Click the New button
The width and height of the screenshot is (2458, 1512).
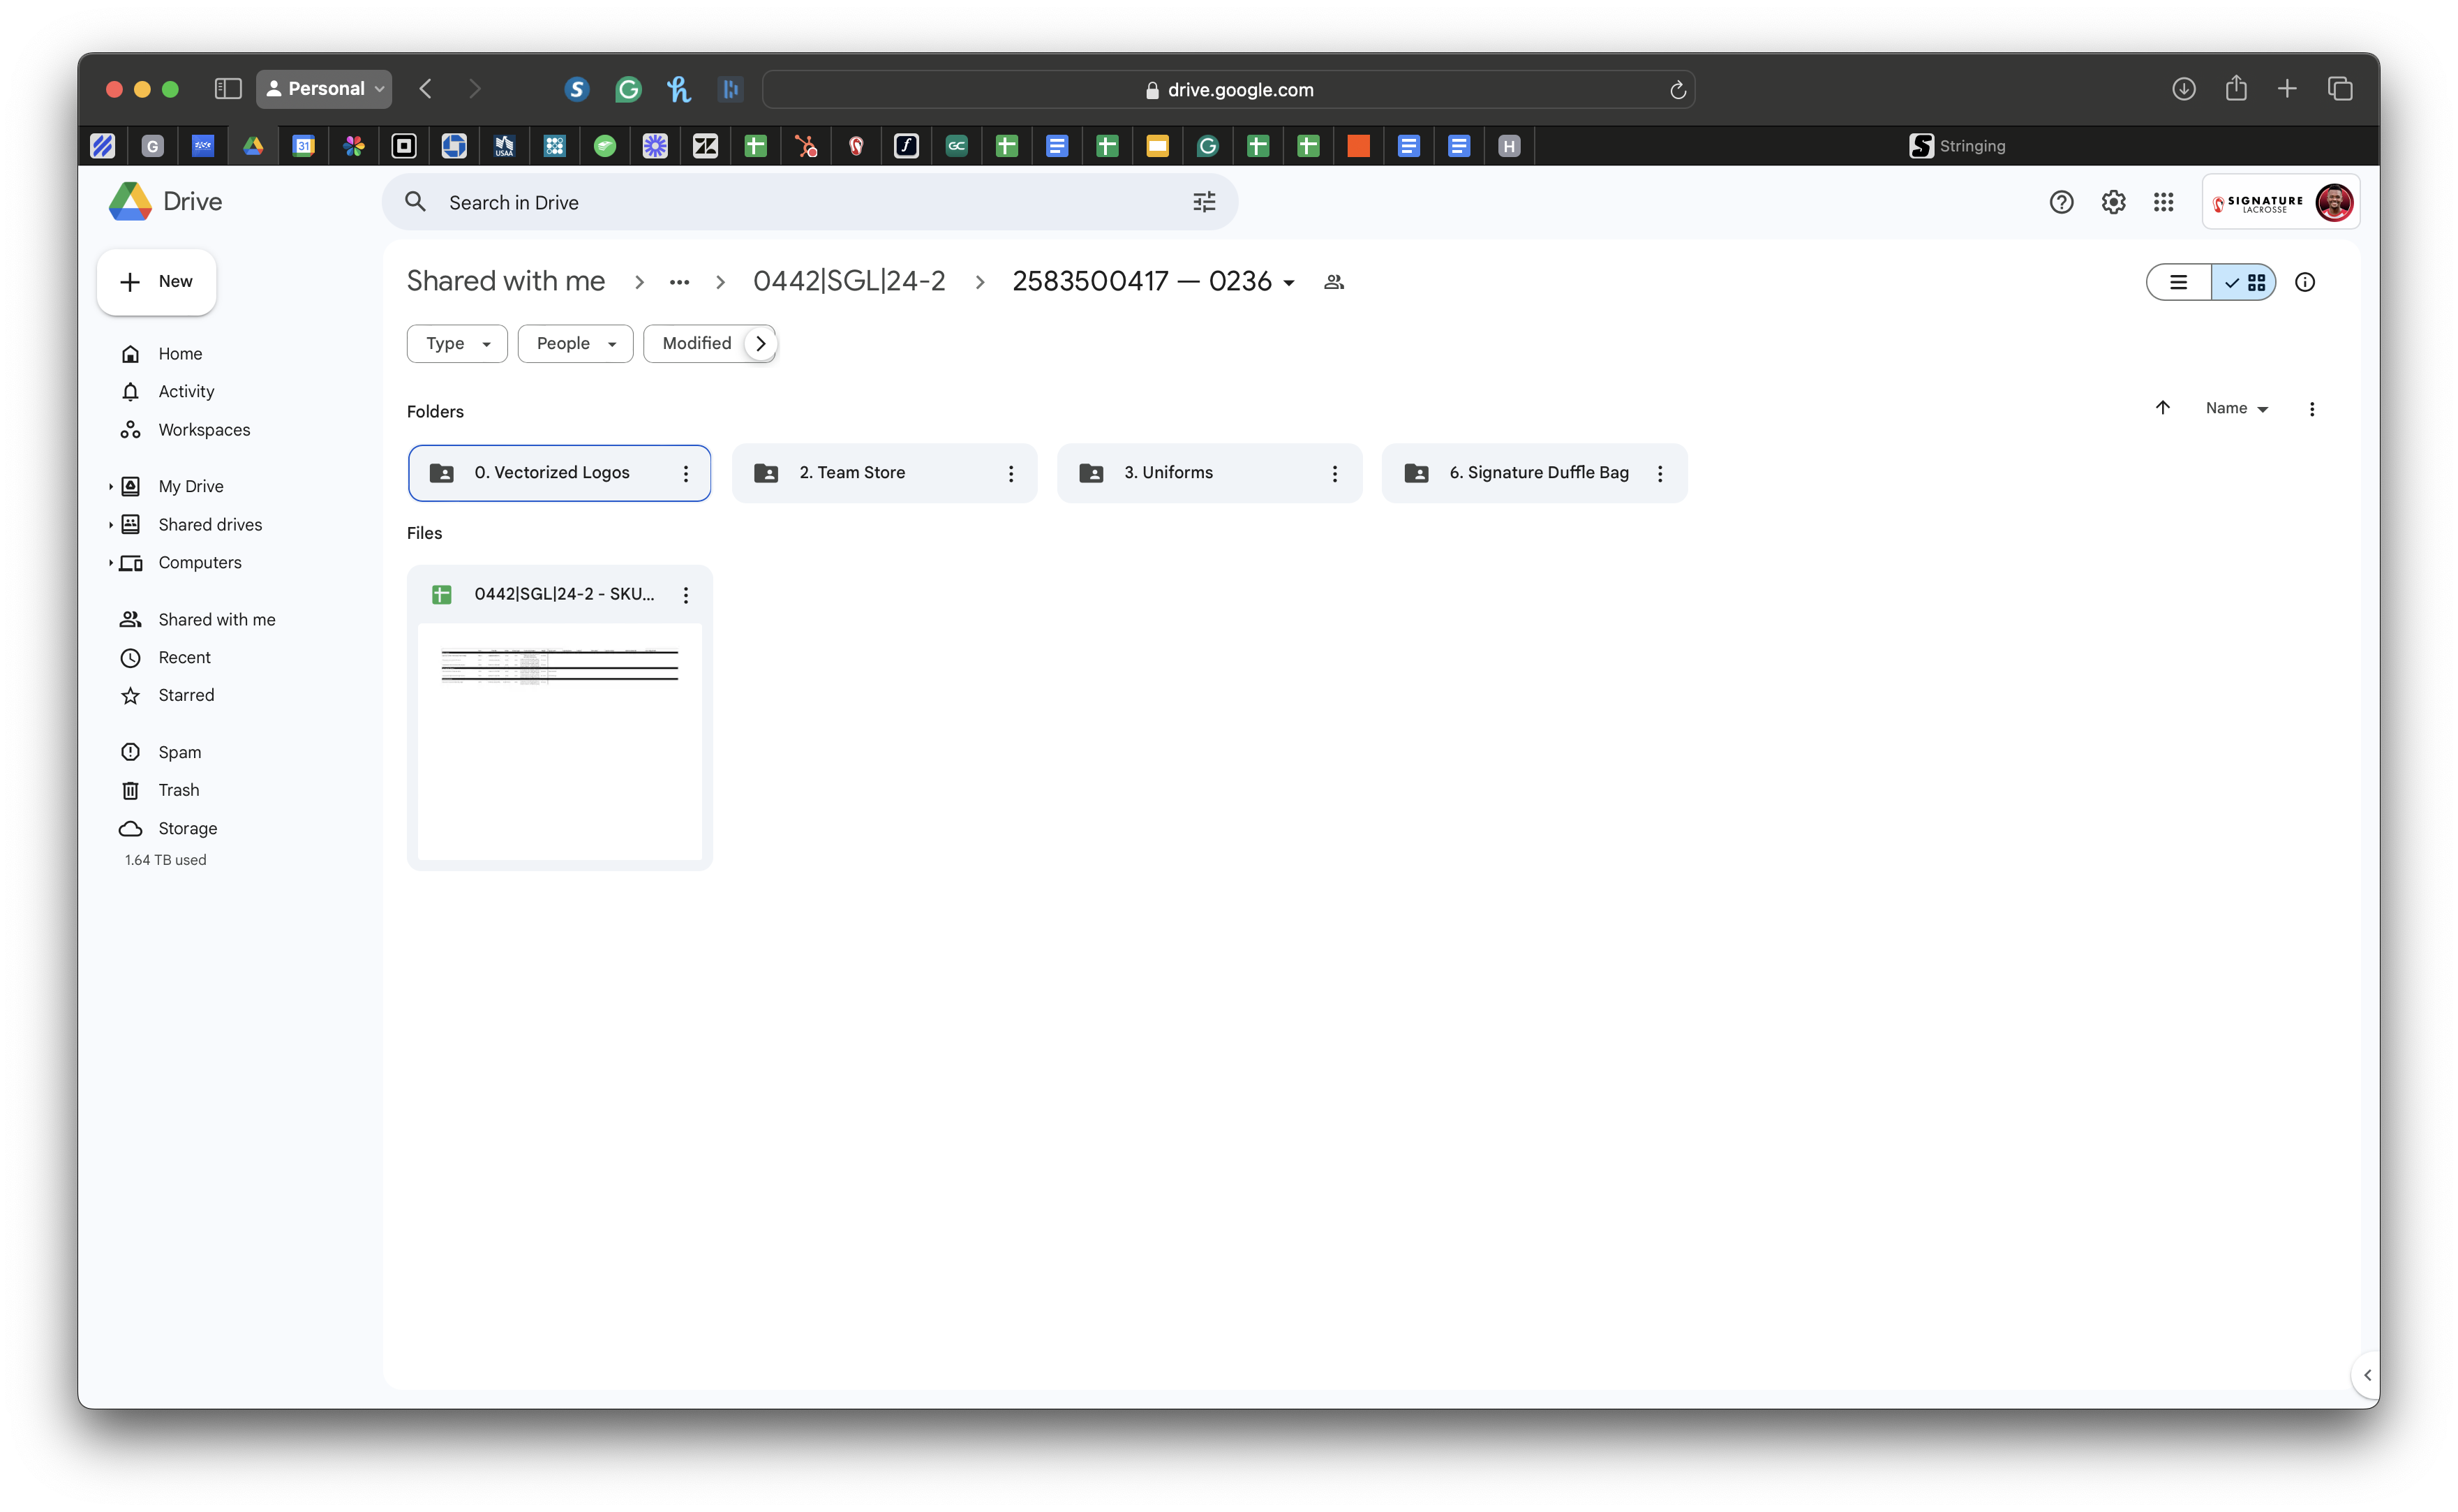[x=156, y=282]
